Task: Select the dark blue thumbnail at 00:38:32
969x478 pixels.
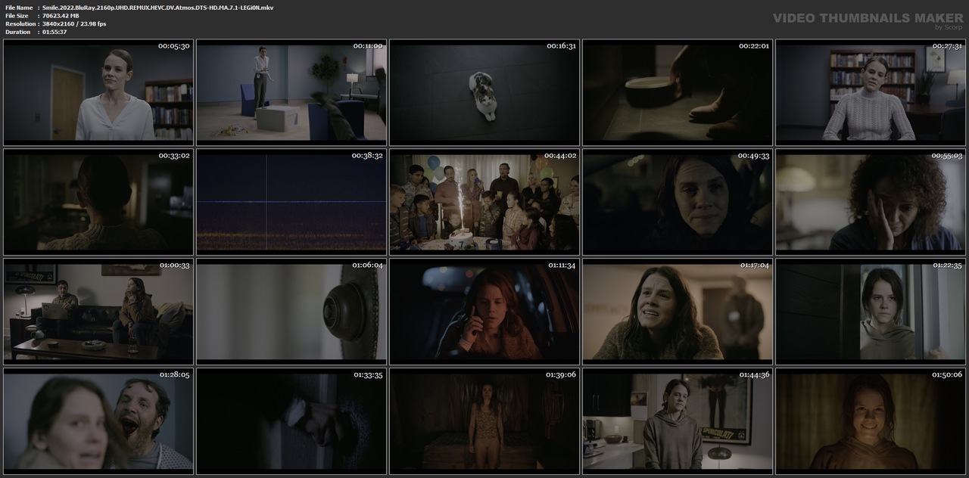Action: pyautogui.click(x=291, y=201)
